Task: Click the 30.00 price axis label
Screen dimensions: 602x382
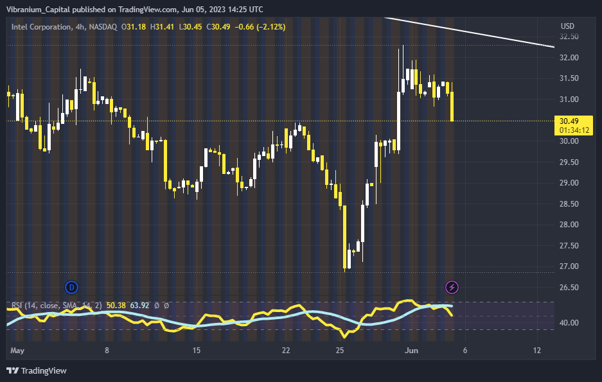Action: (569, 141)
